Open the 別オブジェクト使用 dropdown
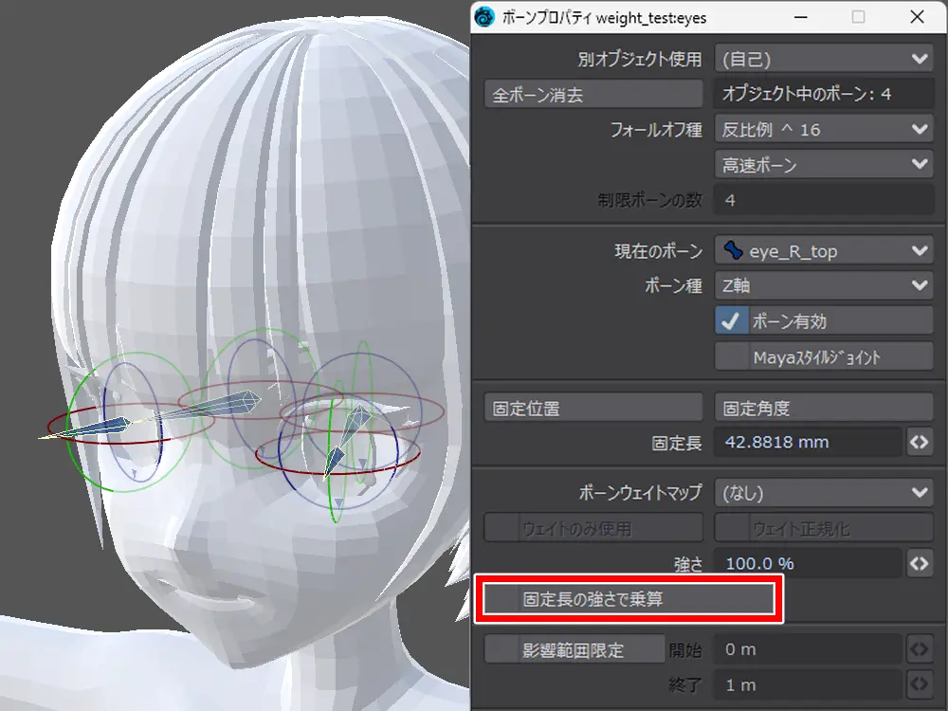 [823, 59]
